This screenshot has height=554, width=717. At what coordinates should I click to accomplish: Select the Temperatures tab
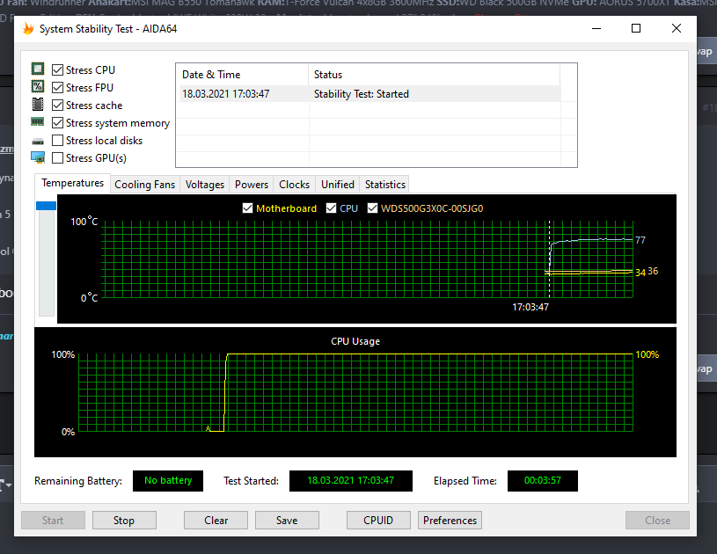(x=72, y=183)
